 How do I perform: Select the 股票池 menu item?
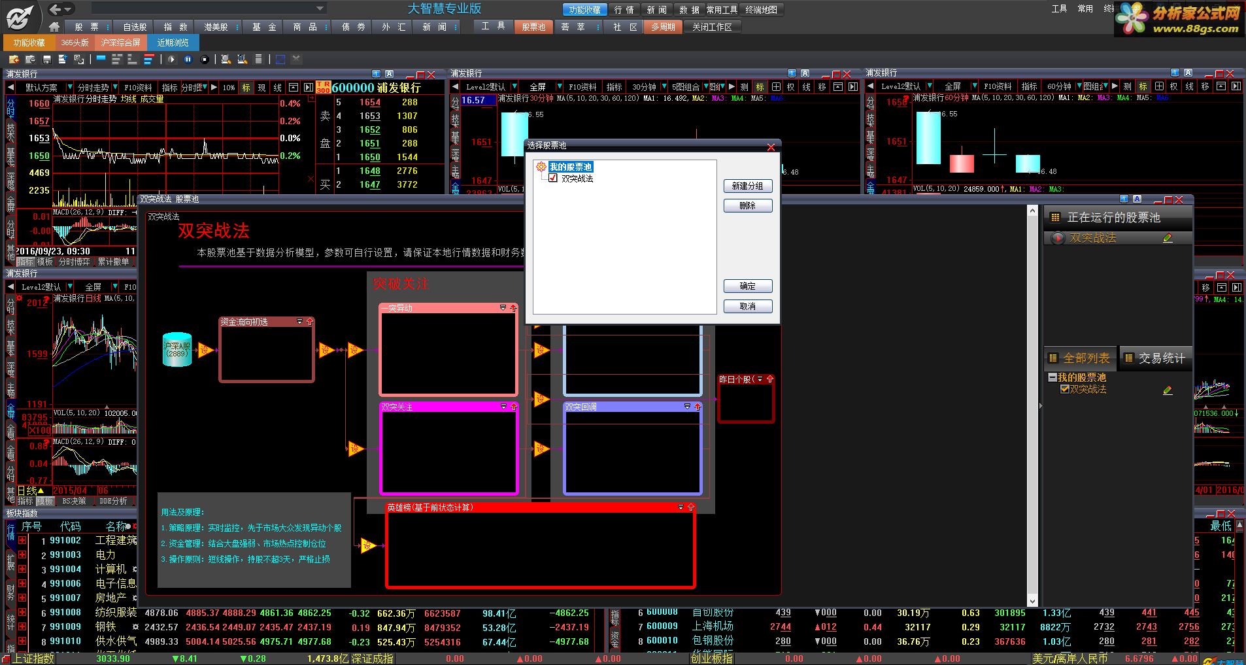click(x=533, y=27)
